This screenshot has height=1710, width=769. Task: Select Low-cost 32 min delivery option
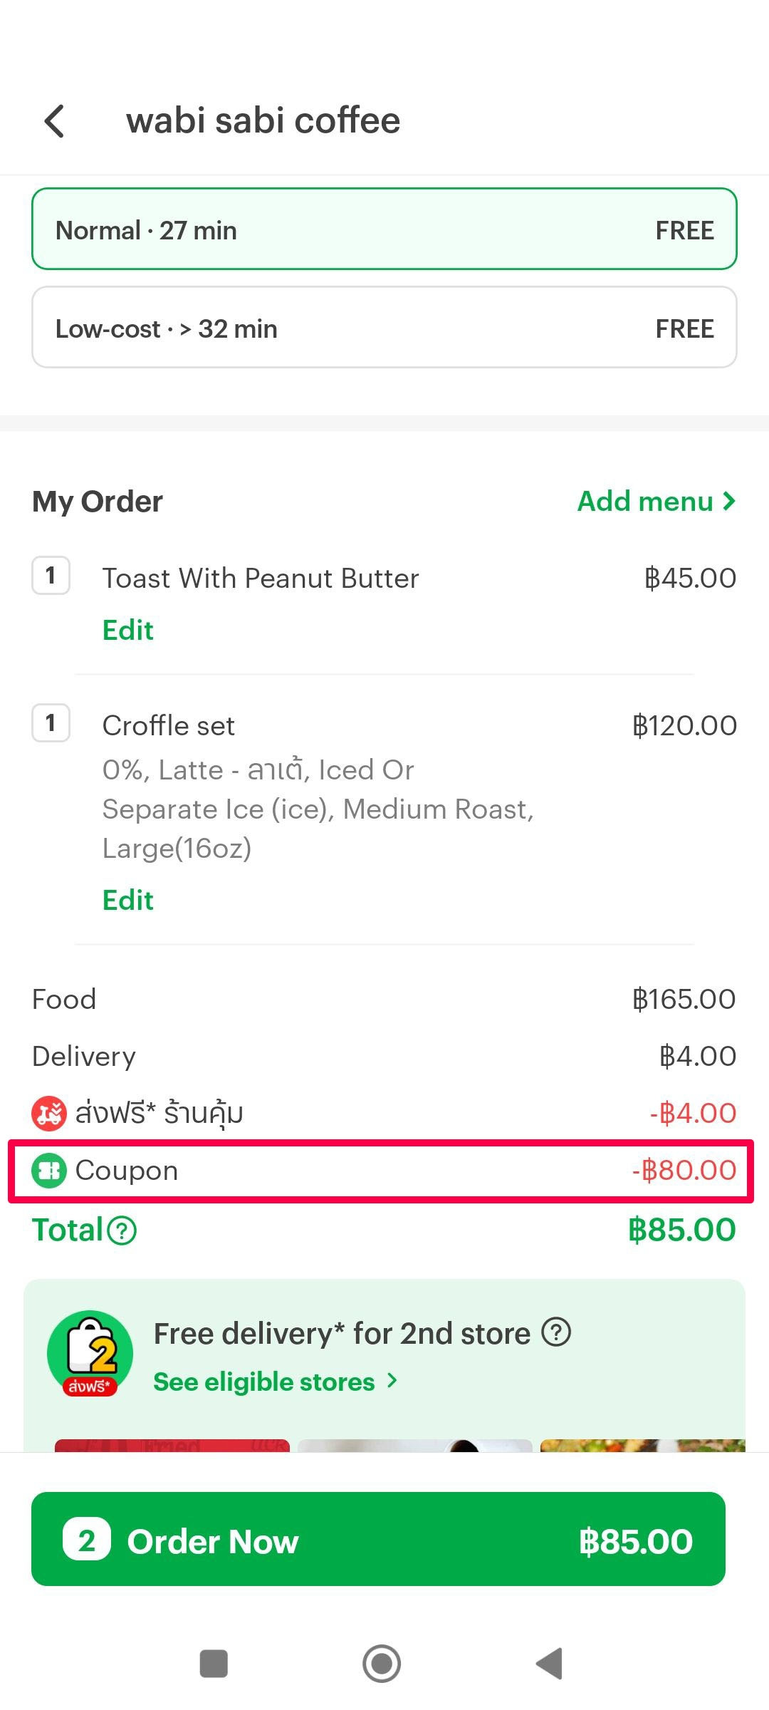pyautogui.click(x=384, y=328)
